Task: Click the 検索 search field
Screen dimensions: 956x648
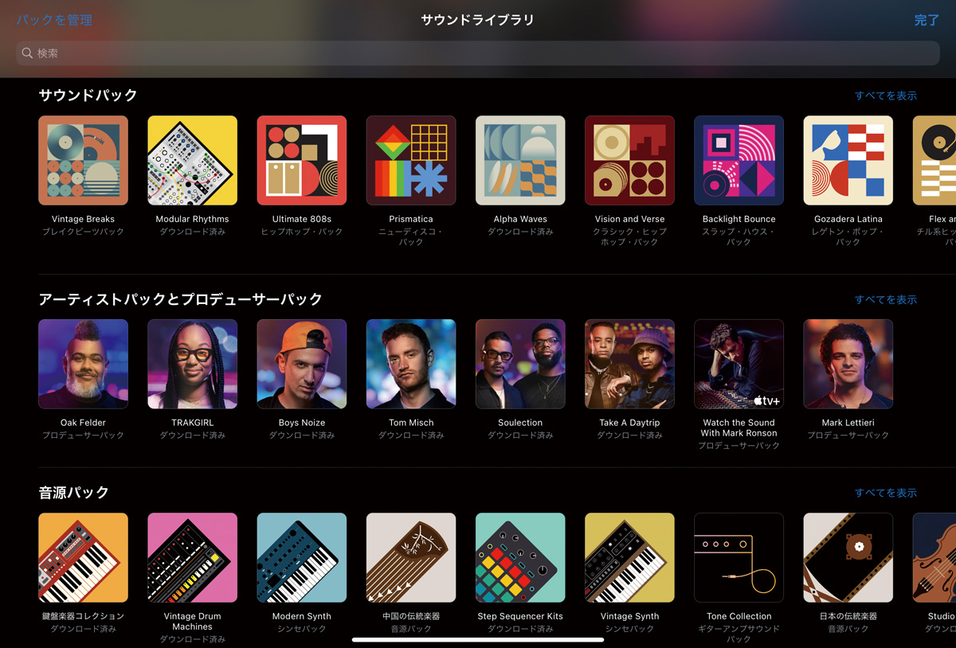Action: click(478, 53)
